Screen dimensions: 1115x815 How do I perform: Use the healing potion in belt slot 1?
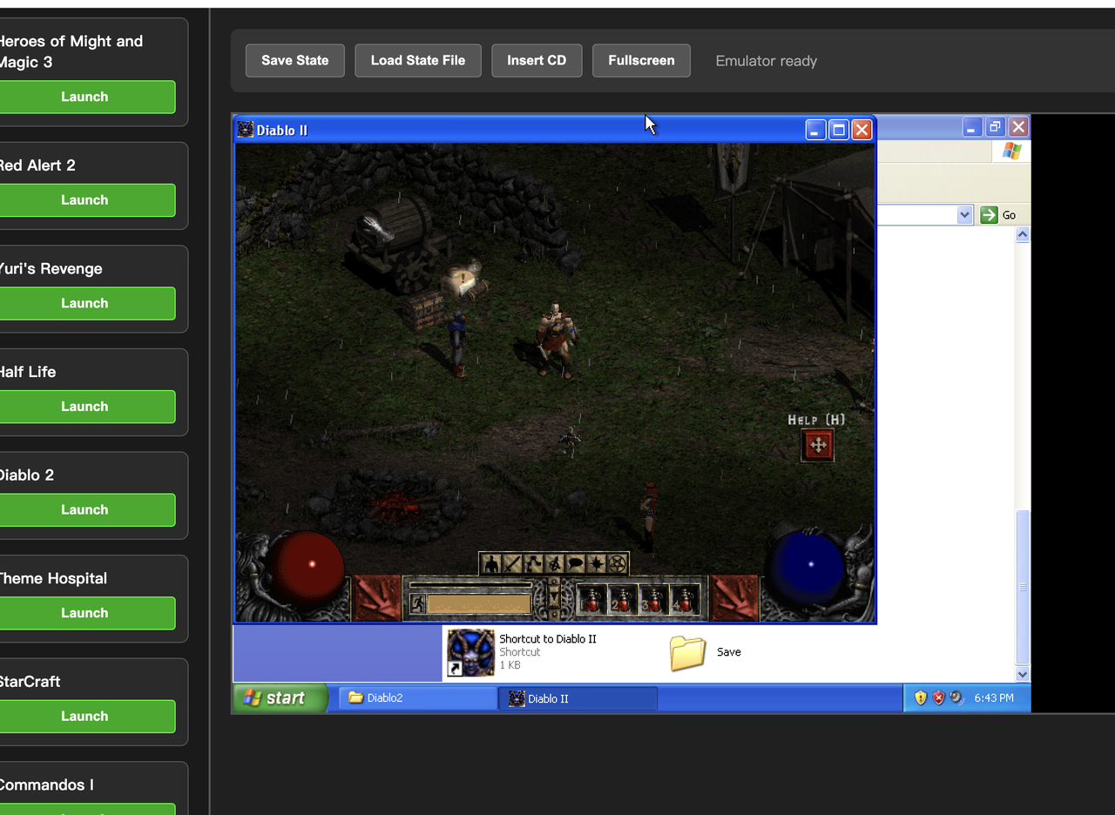point(592,600)
